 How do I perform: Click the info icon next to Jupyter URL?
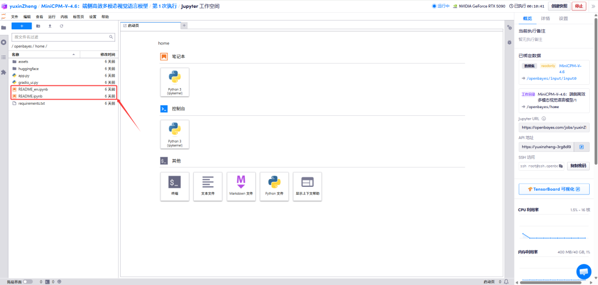pyautogui.click(x=544, y=119)
